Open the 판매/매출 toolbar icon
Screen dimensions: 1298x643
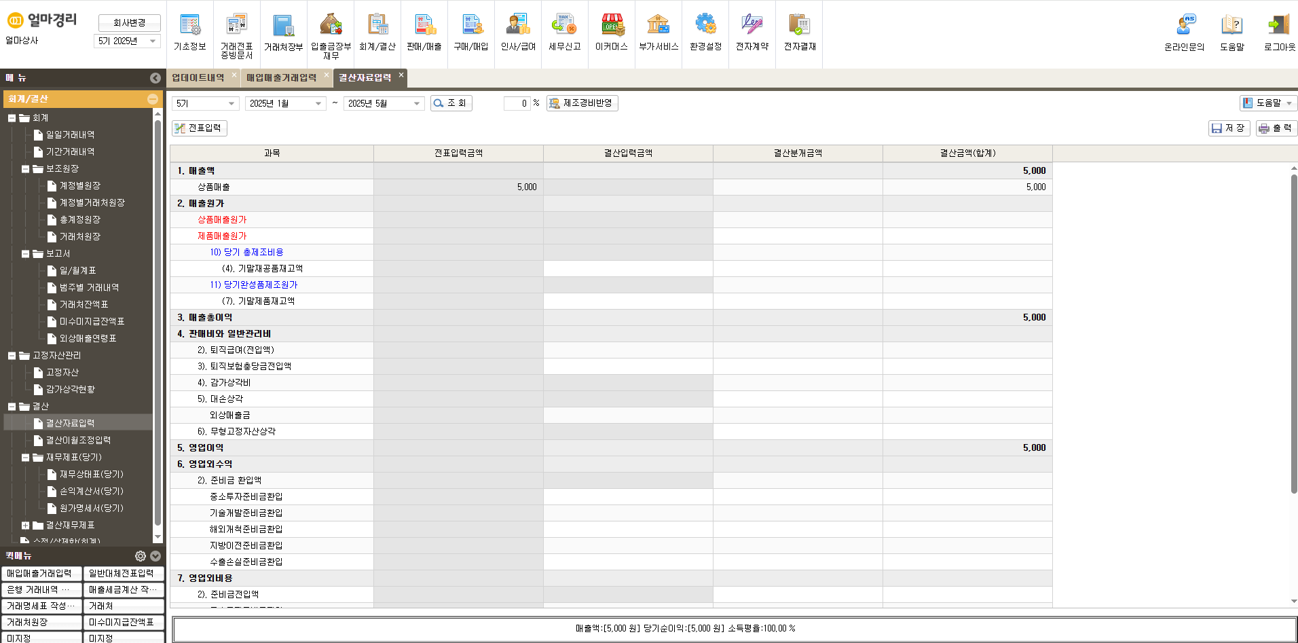point(424,33)
